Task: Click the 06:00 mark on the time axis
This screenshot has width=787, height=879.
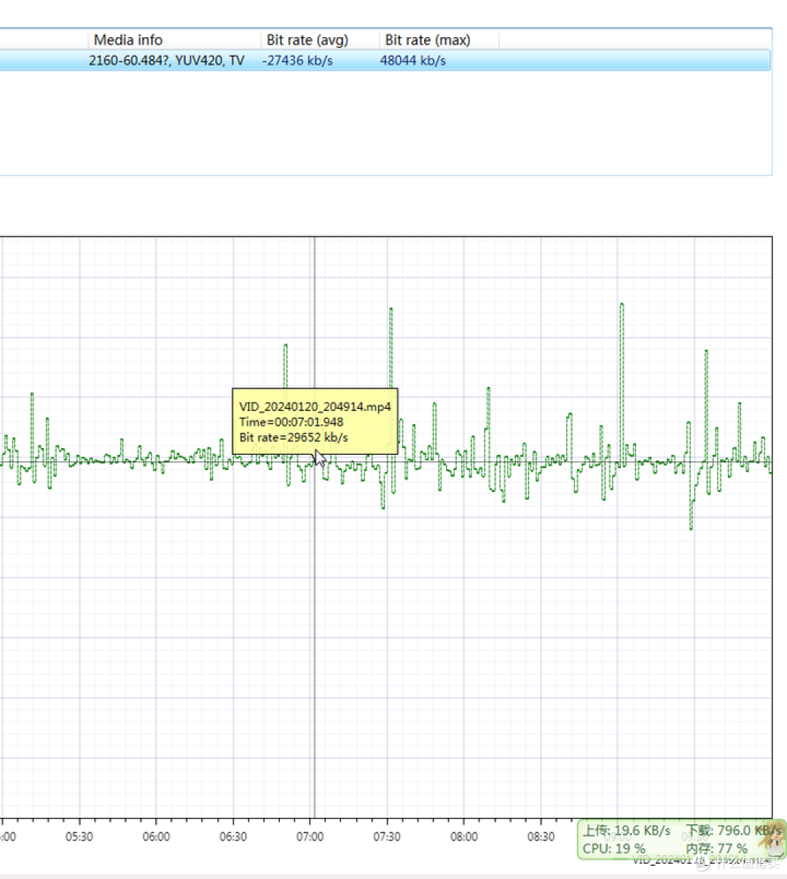Action: click(x=156, y=837)
